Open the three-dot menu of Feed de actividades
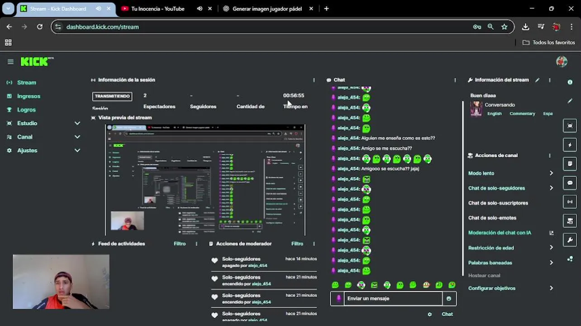 tap(196, 244)
